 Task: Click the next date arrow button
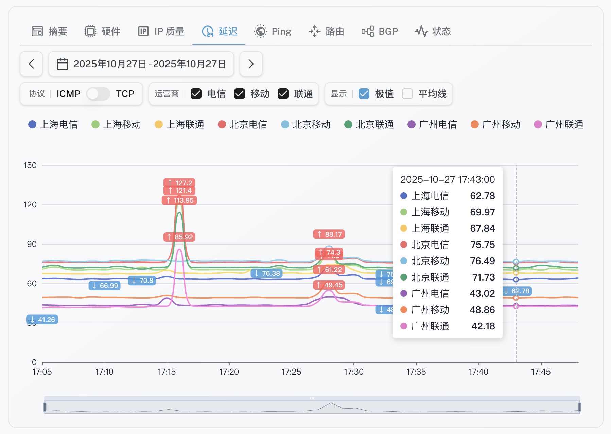(251, 64)
